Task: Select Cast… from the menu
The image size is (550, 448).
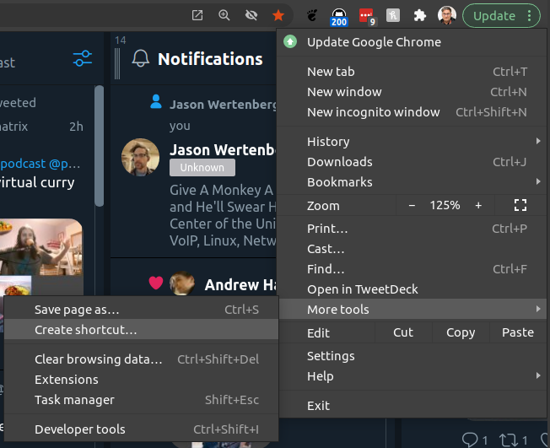Action: tap(412, 249)
